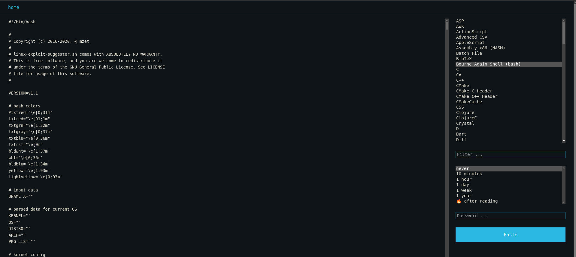Choose Bourne Again Shell (bash) language
The height and width of the screenshot is (257, 576).
coord(488,64)
